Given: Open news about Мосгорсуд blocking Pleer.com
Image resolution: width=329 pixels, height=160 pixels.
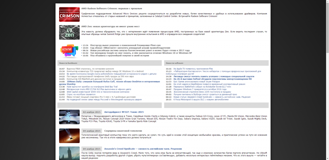Looking at the screenshot, I should point(125,45).
